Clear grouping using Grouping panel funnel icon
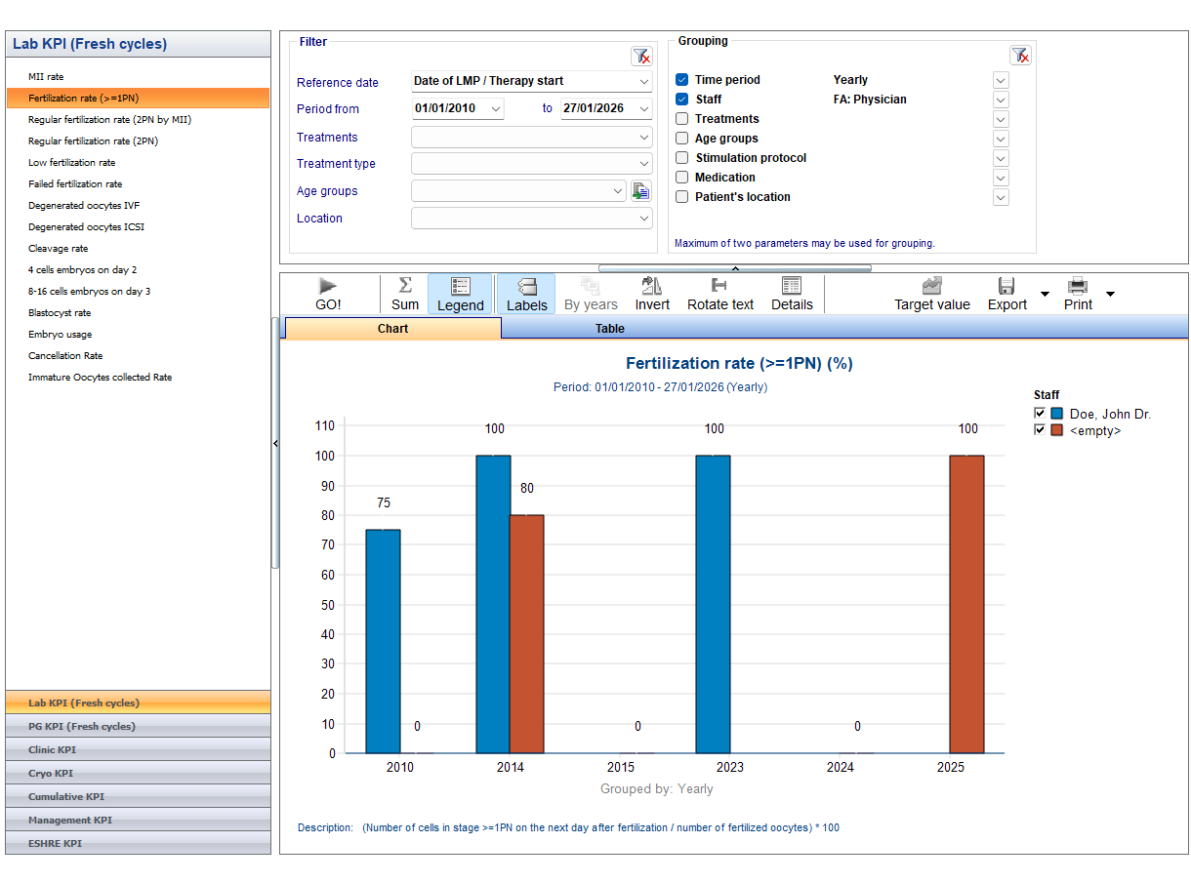The height and width of the screenshot is (883, 1191). pyautogui.click(x=1020, y=56)
